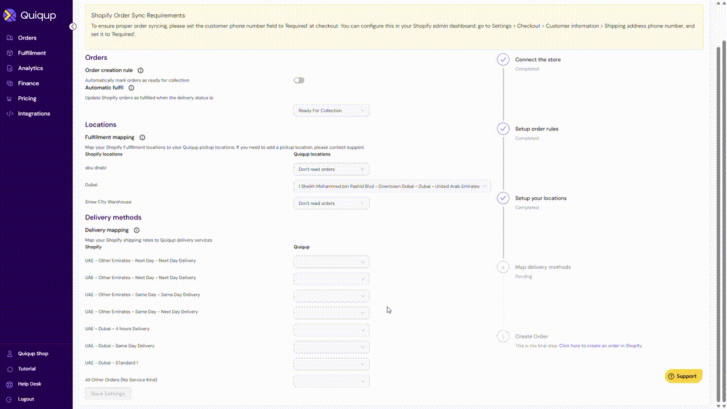Viewport: 727px width, 409px height.
Task: Show info for Order creation rule
Action: point(141,71)
